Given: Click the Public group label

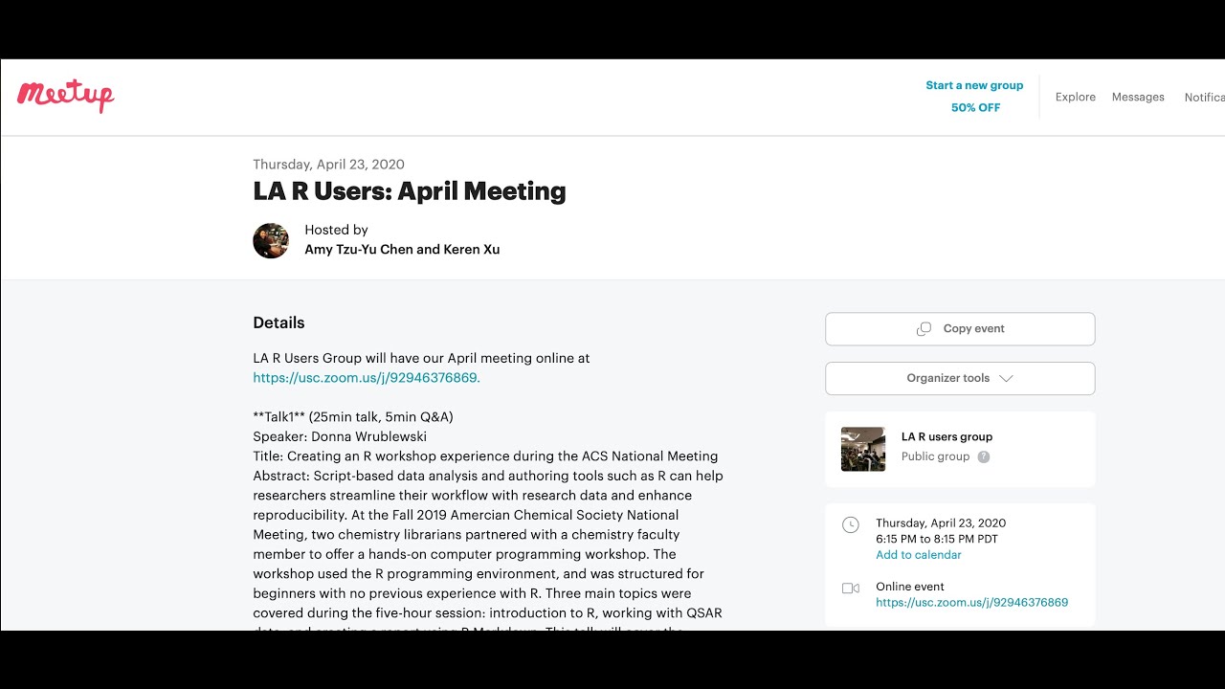Looking at the screenshot, I should tap(935, 456).
